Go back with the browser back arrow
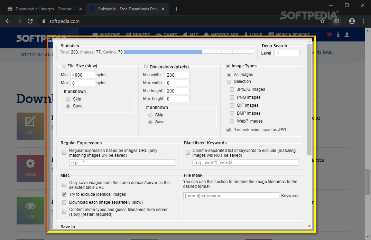 [8, 21]
